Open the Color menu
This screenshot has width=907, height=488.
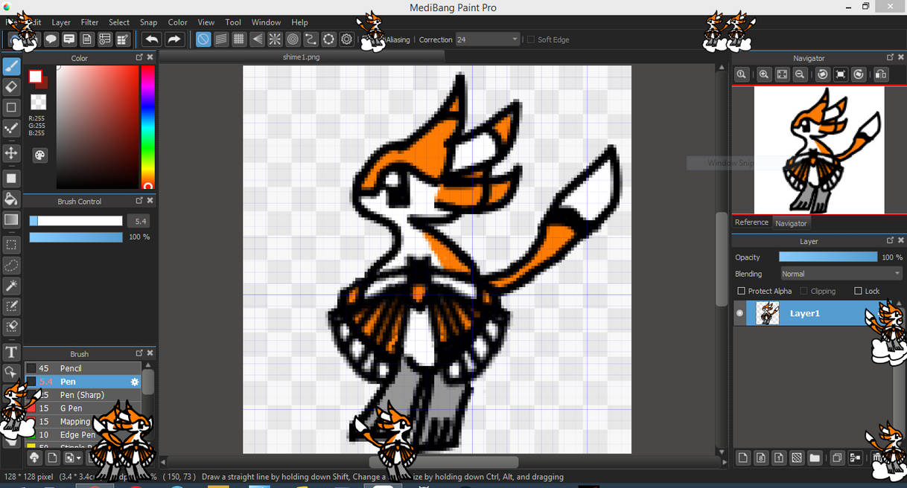click(x=178, y=22)
